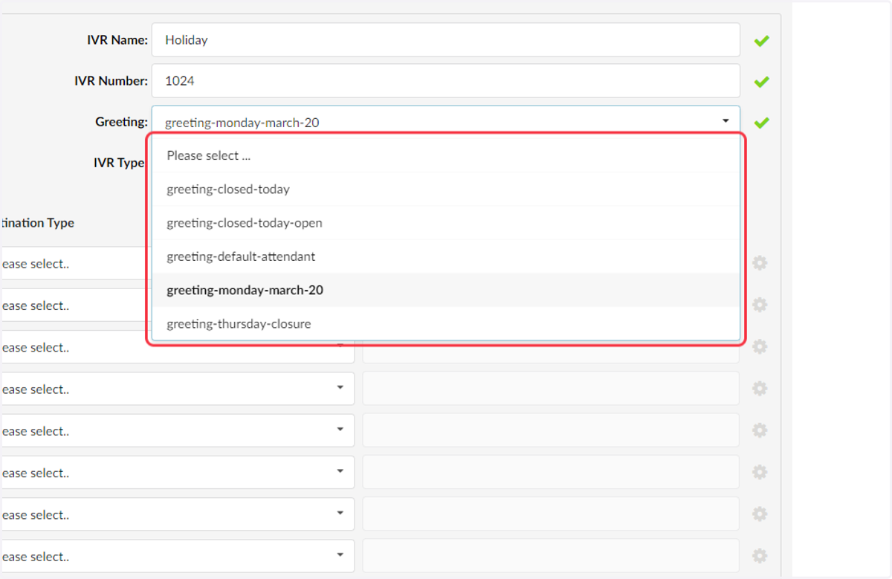Select greeting-thursday-closure option
892x579 pixels.
(x=446, y=324)
